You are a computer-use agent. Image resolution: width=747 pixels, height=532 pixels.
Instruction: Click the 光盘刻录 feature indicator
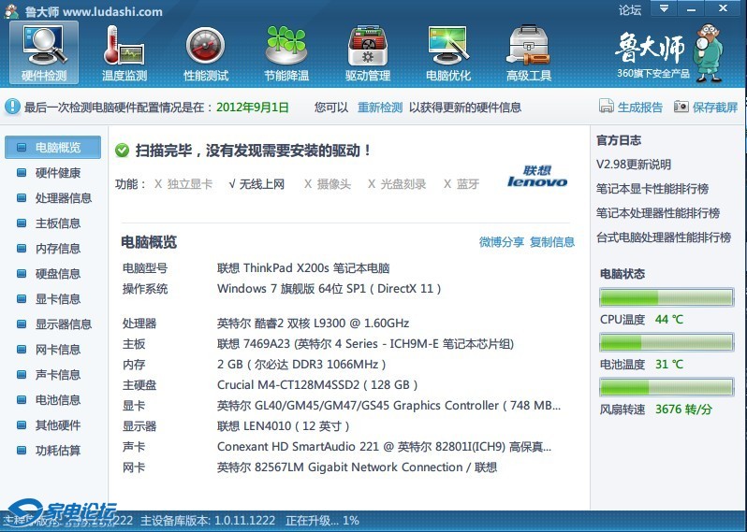(397, 183)
